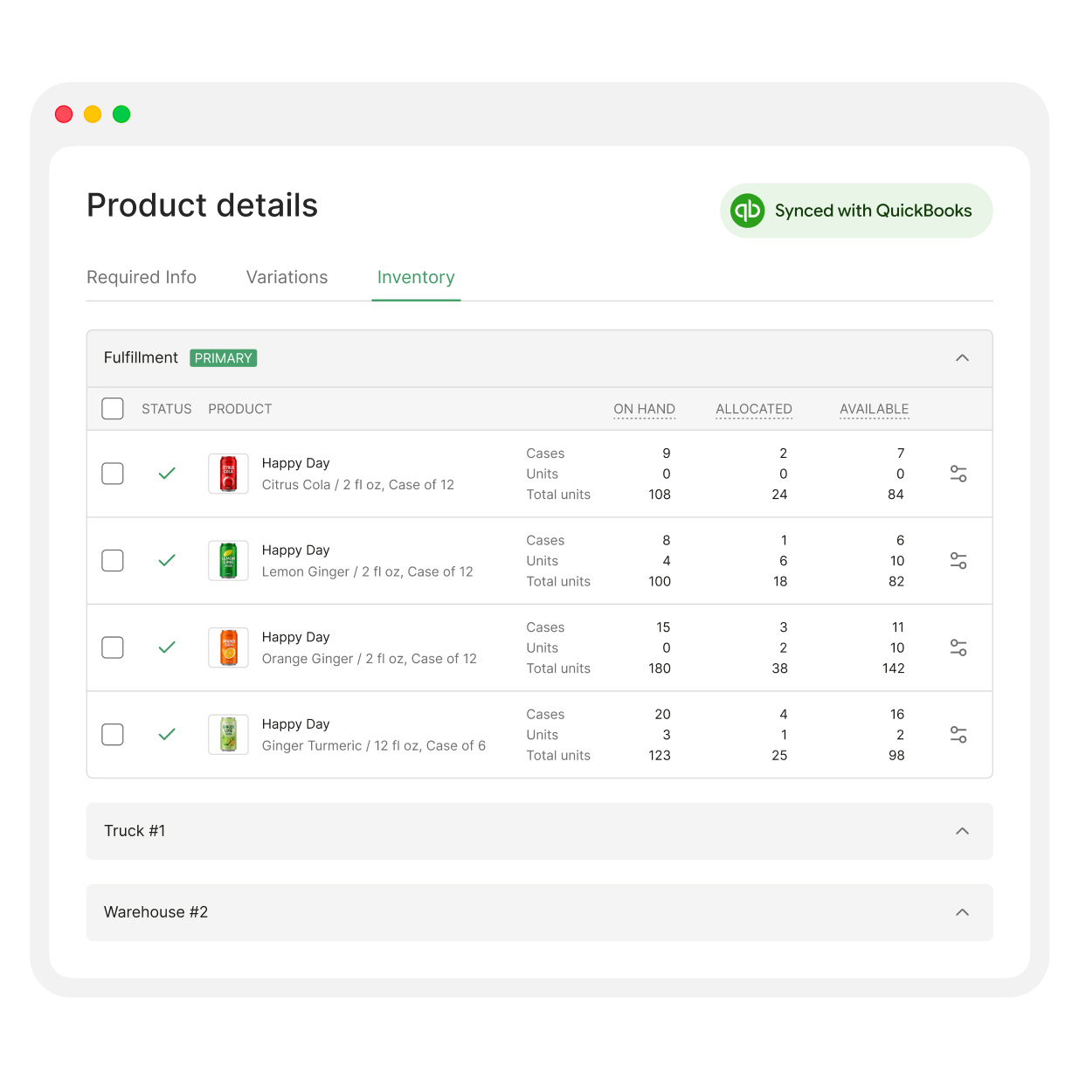Click Happy Day name in Ginger Turmeric row

click(296, 724)
